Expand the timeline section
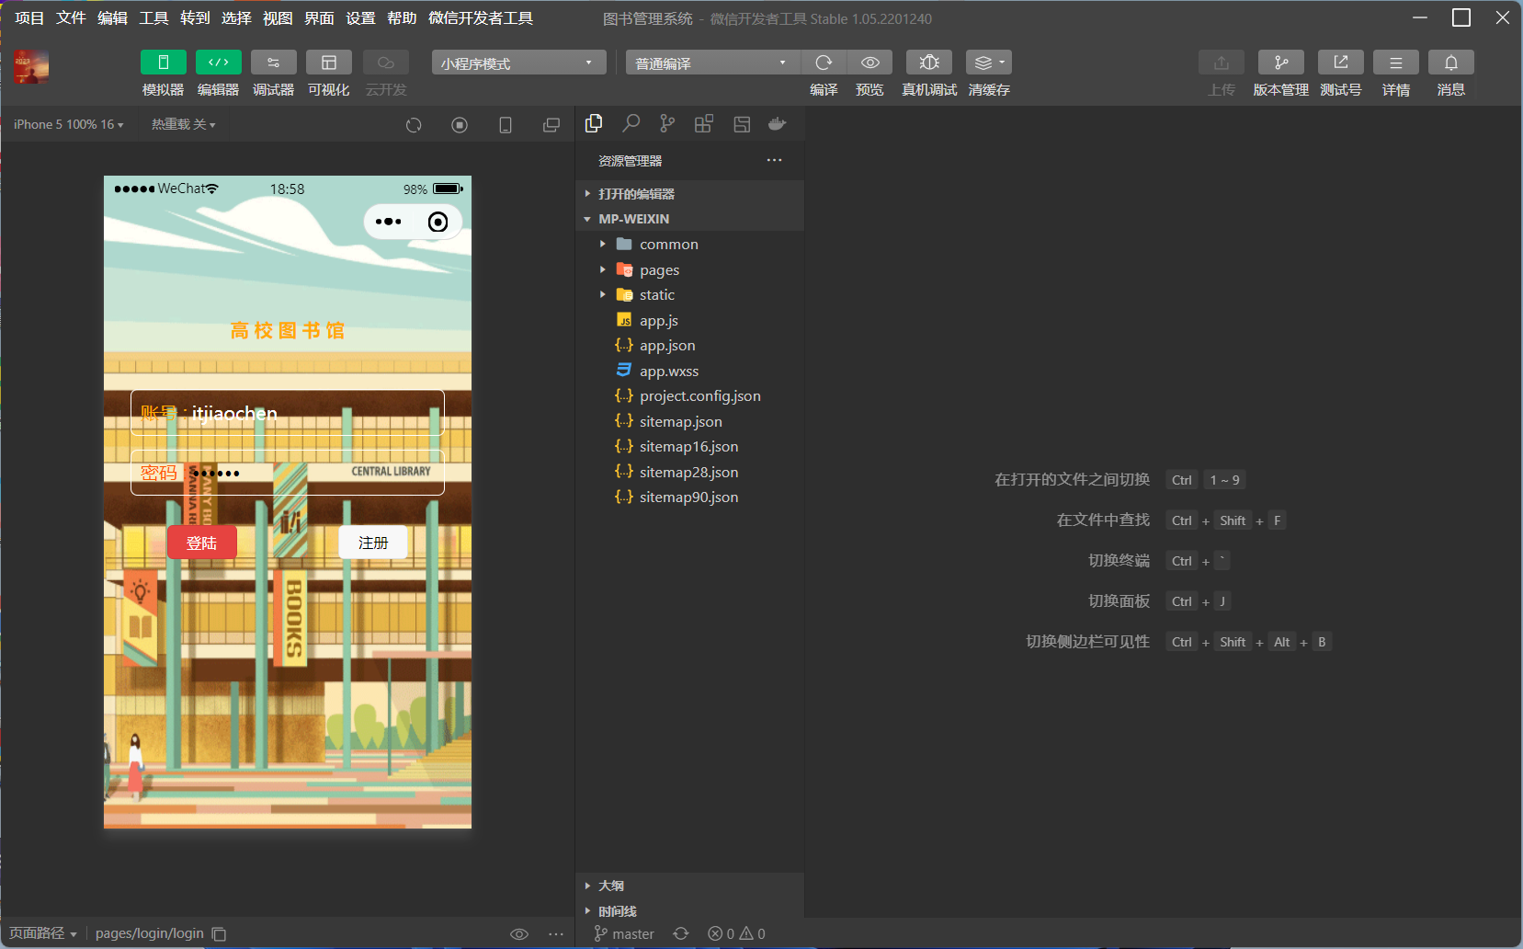Image resolution: width=1523 pixels, height=949 pixels. pos(689,911)
